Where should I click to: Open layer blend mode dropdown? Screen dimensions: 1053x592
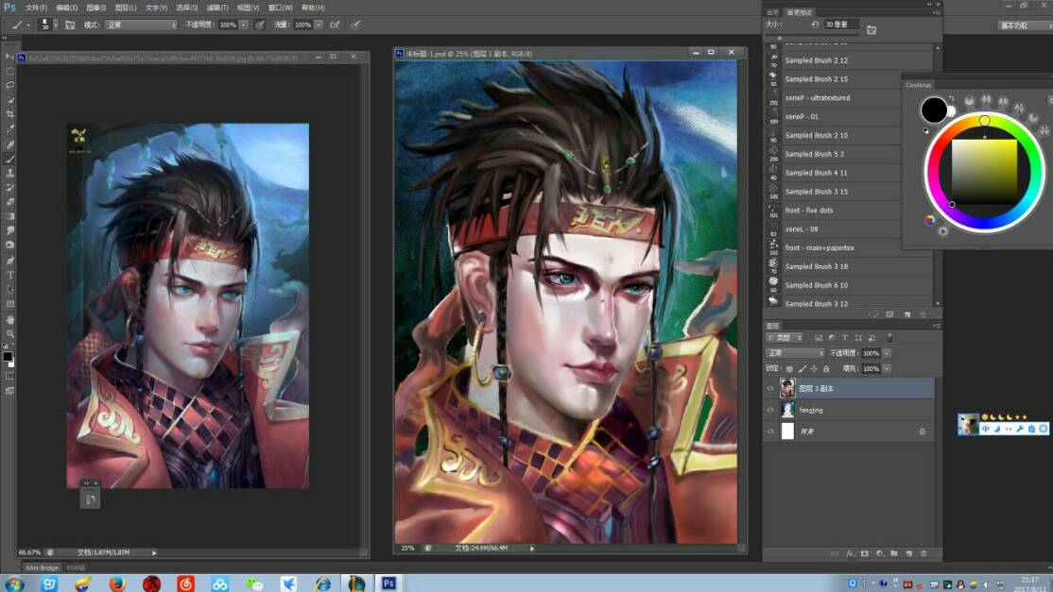pos(794,353)
